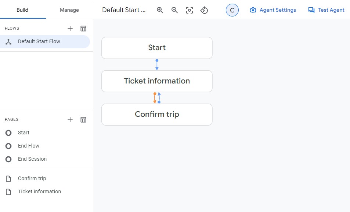Click the zoom out magnifier icon

pos(174,10)
